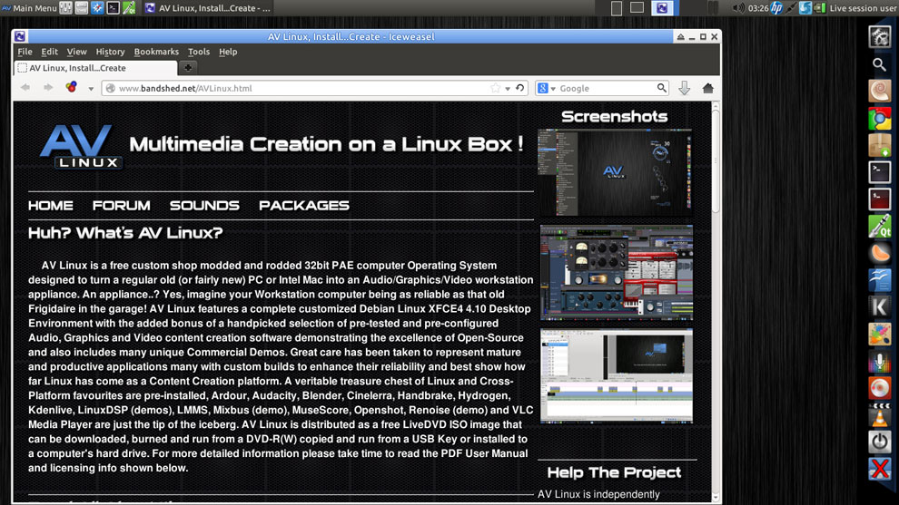This screenshot has width=899, height=505.
Task: Launch VLC media player cone in the dock
Action: pos(880,415)
